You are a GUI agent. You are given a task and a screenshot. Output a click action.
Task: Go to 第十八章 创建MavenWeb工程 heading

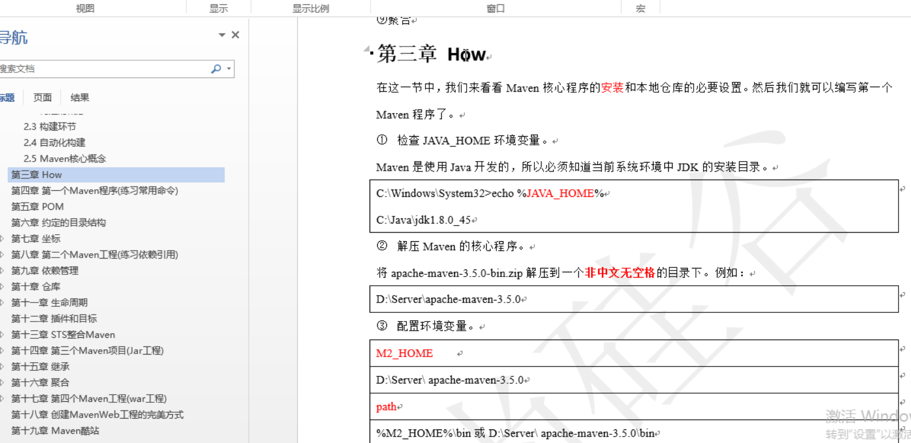[98, 414]
